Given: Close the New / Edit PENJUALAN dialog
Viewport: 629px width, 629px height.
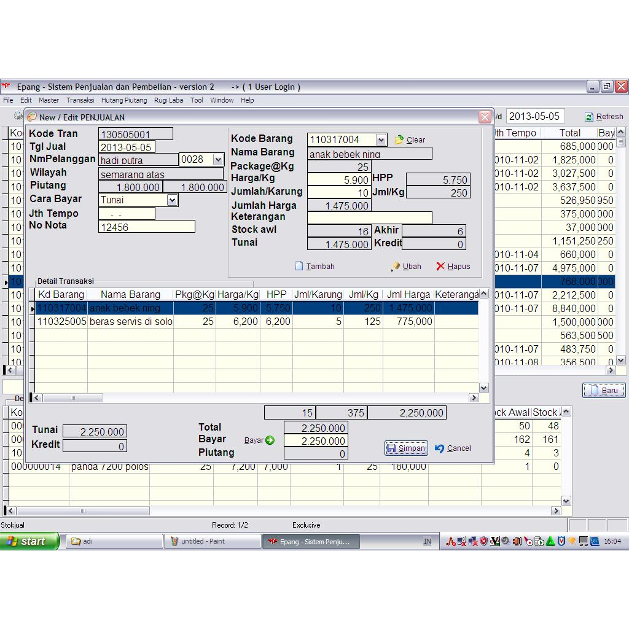Looking at the screenshot, I should (x=485, y=117).
